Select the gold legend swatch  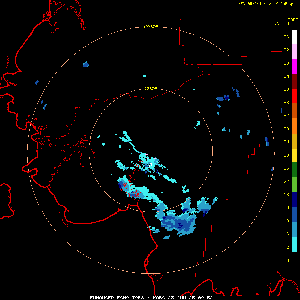(x=294, y=141)
